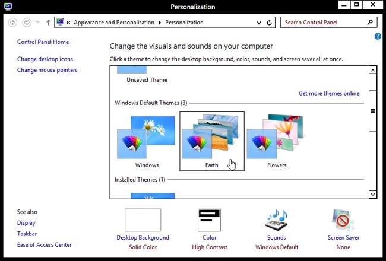Viewport: 386px width, 261px height.
Task: Open the Color settings icon
Action: tap(209, 220)
